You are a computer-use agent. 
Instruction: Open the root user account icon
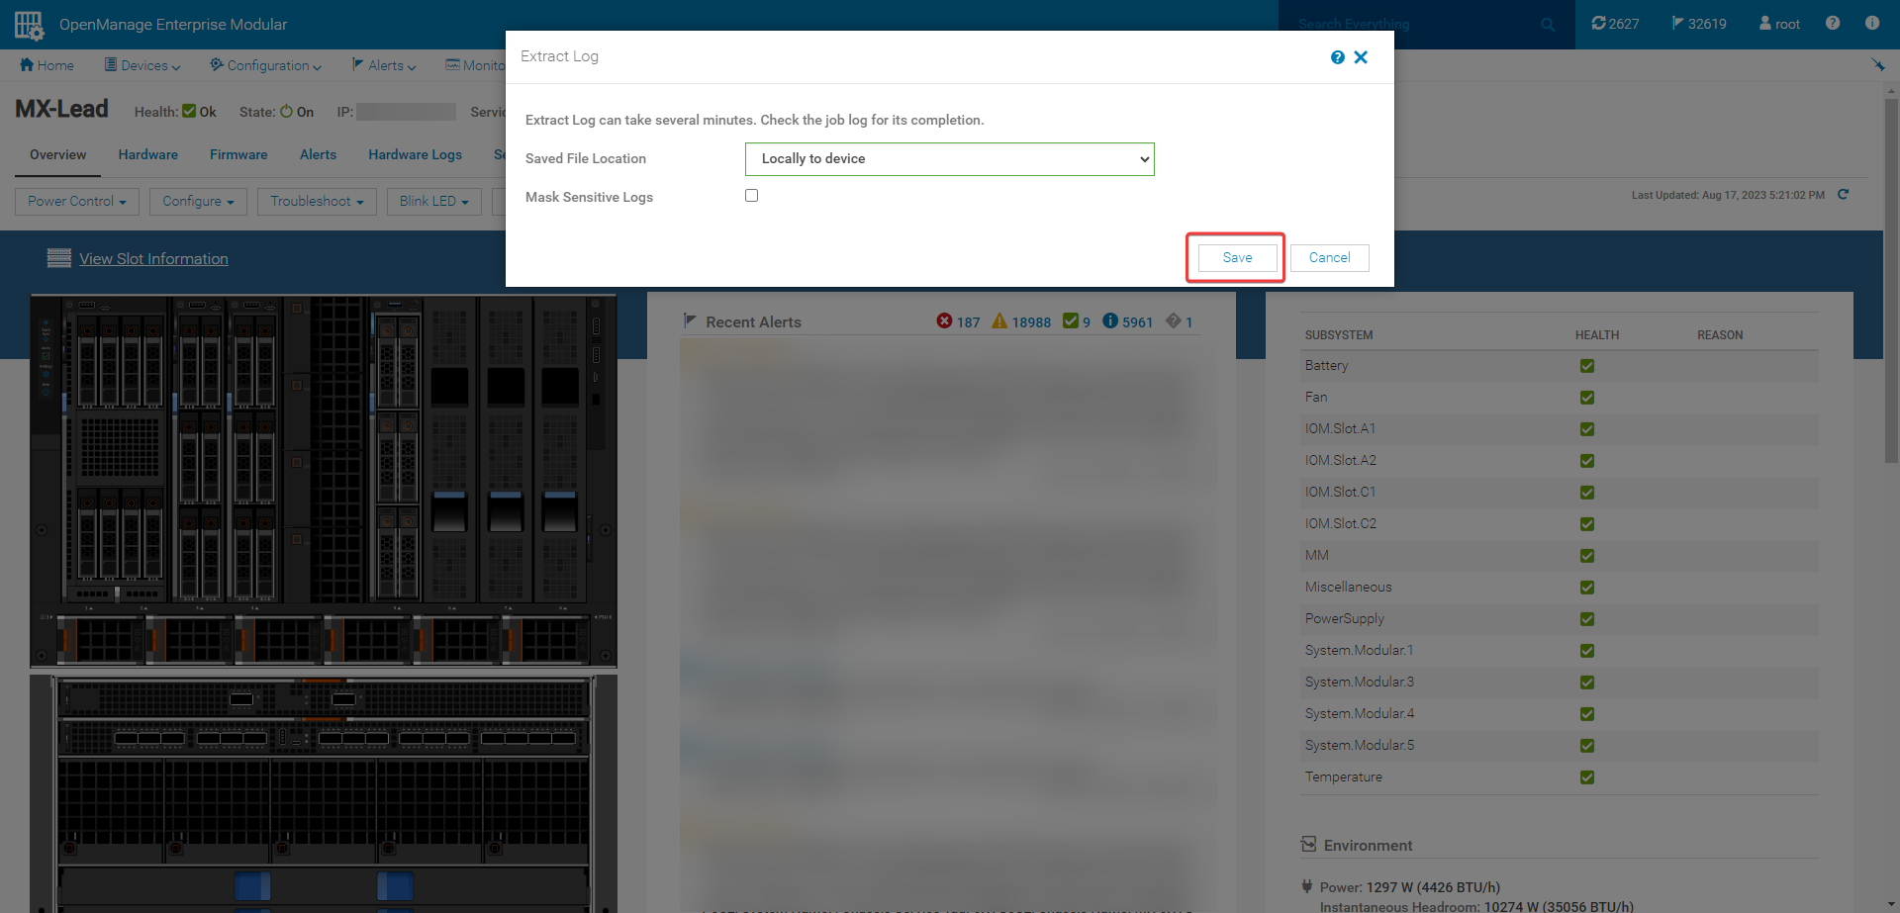coord(1769,23)
